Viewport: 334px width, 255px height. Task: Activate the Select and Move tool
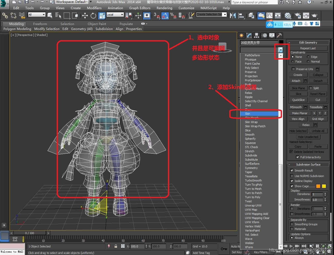85,15
